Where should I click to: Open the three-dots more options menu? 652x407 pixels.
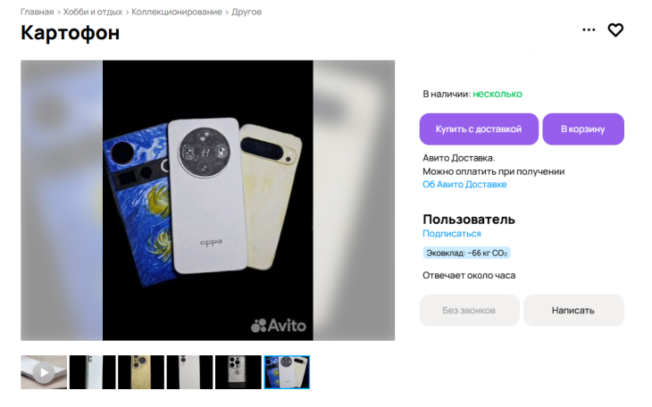coord(589,29)
